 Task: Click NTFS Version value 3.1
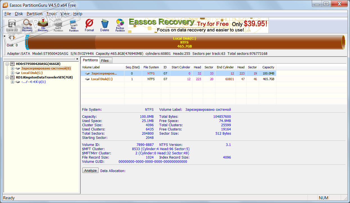pyautogui.click(x=228, y=145)
